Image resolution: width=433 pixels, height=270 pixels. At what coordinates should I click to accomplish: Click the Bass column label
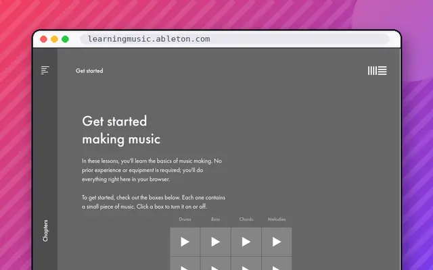(x=216, y=219)
